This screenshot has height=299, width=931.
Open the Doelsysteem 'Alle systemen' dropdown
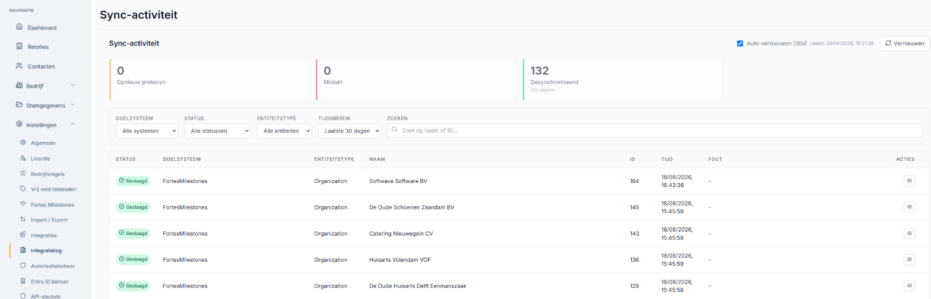click(x=147, y=130)
